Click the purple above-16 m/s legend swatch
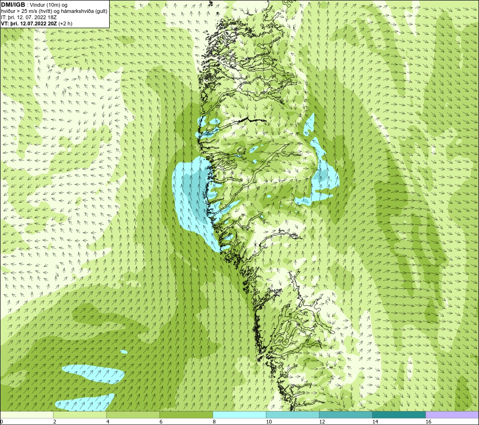The height and width of the screenshot is (425, 479). [x=452, y=414]
